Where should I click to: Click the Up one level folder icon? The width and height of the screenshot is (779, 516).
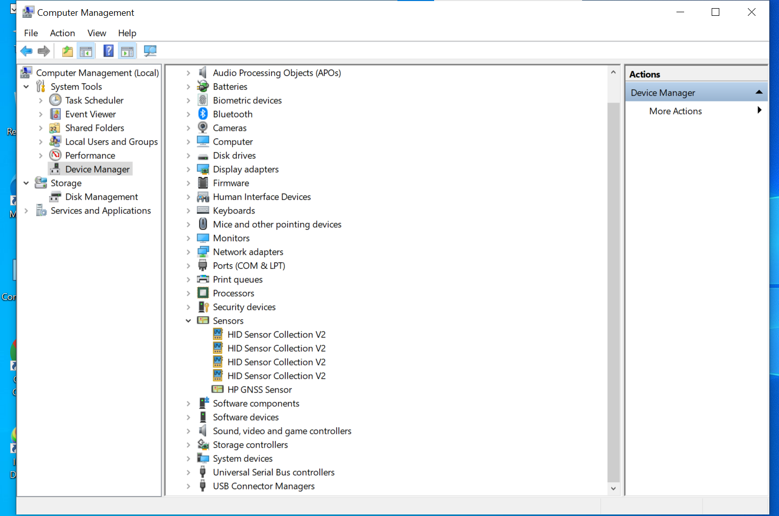67,51
